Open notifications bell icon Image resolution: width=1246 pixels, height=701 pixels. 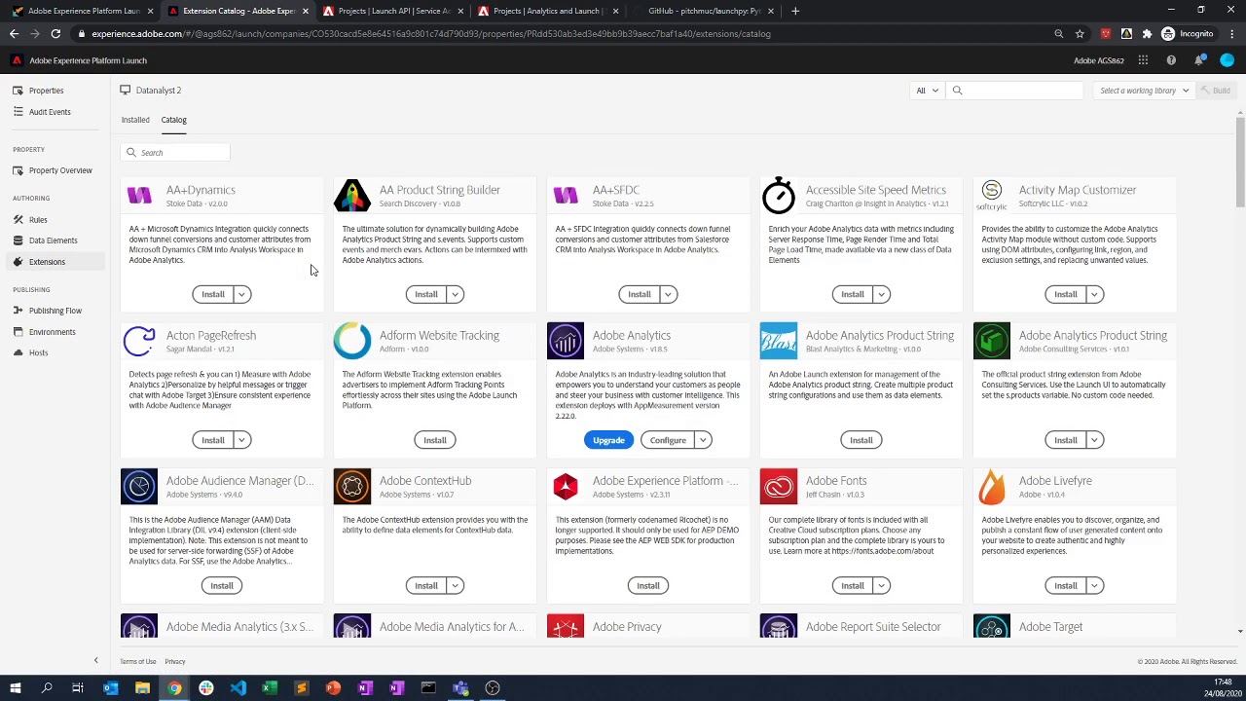point(1199,60)
